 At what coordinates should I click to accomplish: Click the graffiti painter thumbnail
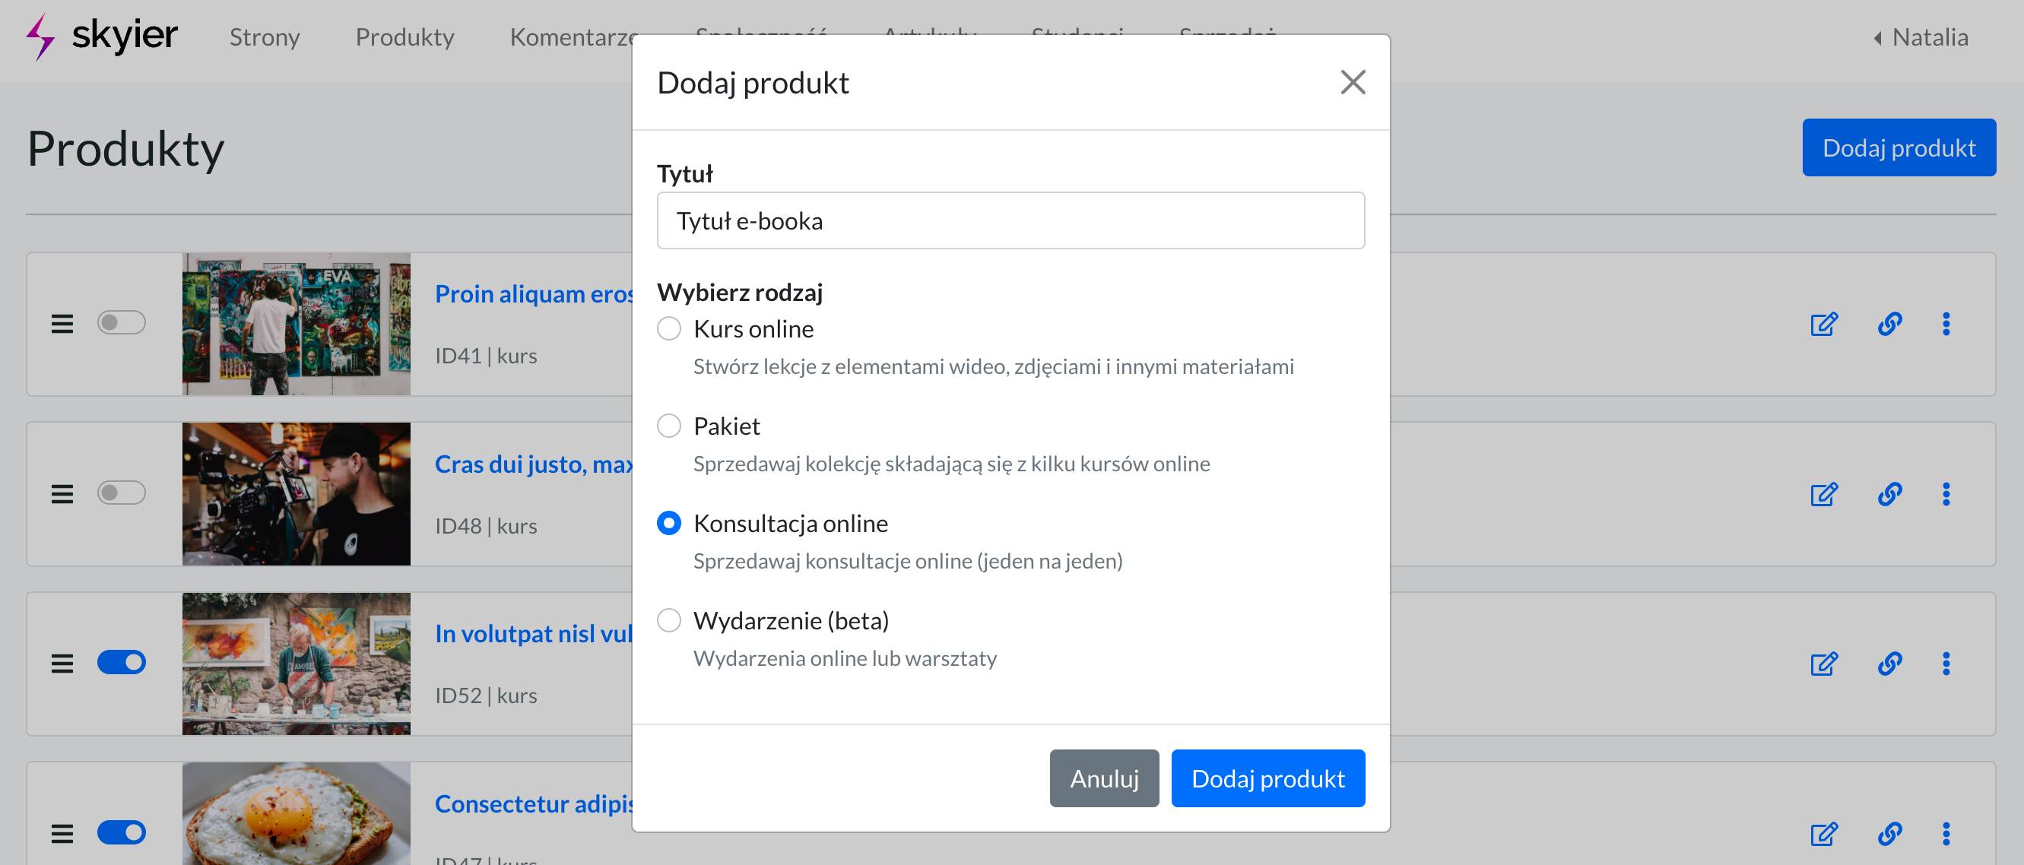point(297,324)
